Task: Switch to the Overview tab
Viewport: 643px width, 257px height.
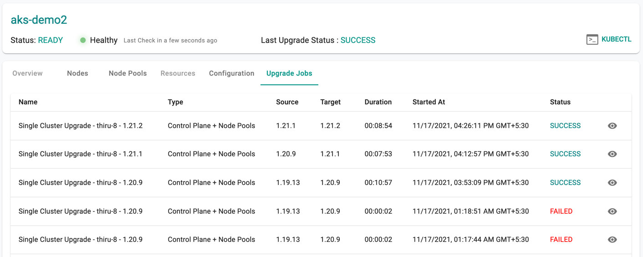Action: (27, 73)
